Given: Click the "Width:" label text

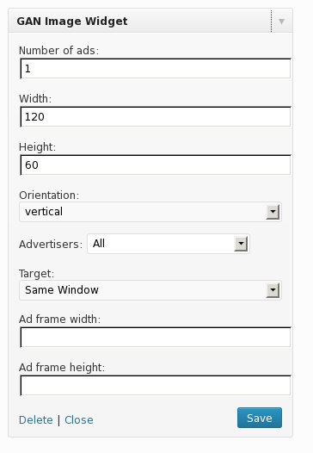Looking at the screenshot, I should click(x=35, y=99).
